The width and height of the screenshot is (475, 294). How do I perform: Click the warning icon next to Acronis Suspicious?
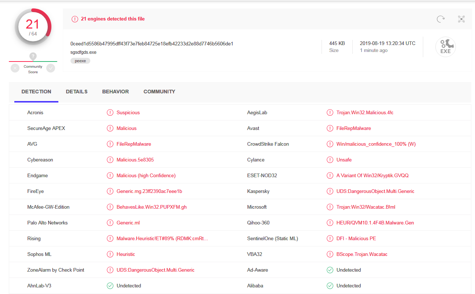click(x=110, y=113)
